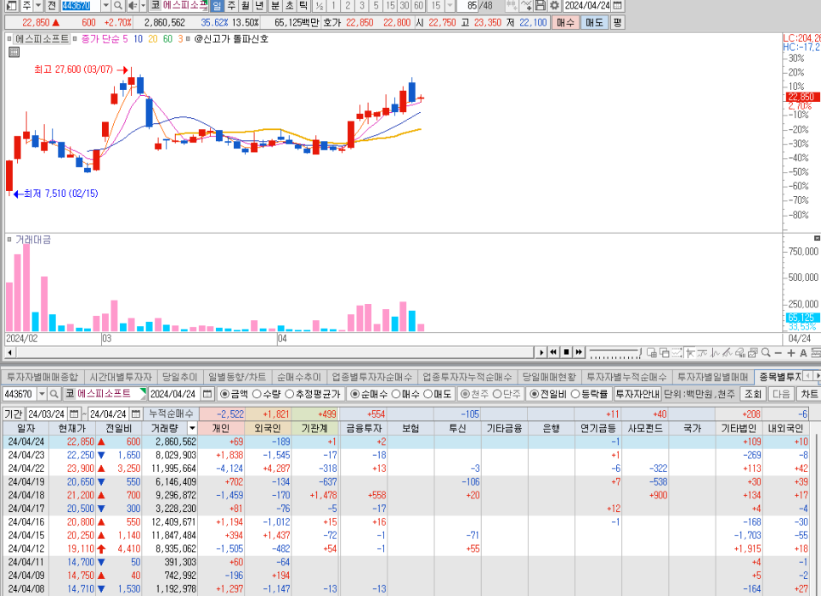
Task: Click the stock search magnifier in top toolbar
Action: 118,6
